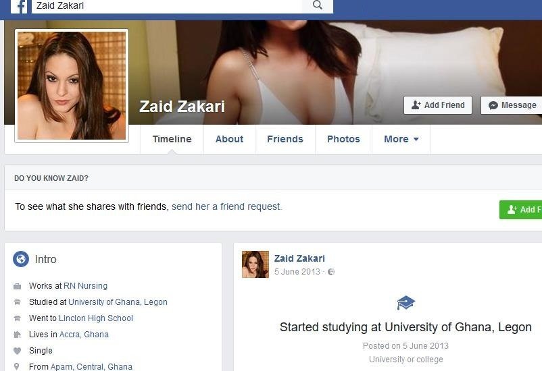The height and width of the screenshot is (371, 542).
Task: Click the briefcase work icon in Intro
Action: 18,286
